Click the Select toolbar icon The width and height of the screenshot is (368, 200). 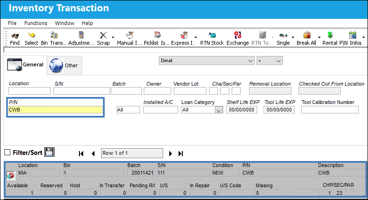tap(31, 35)
